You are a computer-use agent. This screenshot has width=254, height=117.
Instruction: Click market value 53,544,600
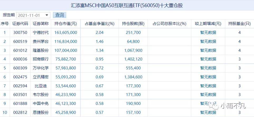click(66, 86)
